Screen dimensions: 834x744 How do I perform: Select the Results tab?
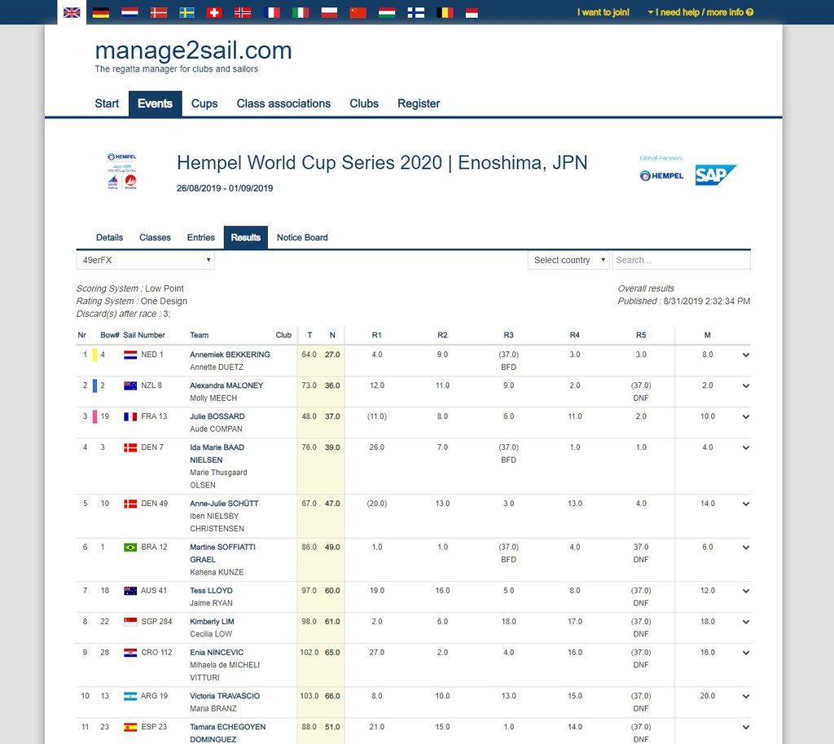(246, 238)
